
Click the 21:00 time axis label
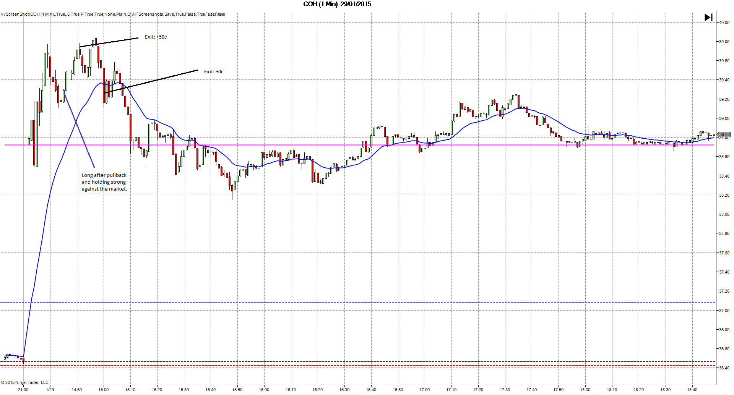tap(23, 390)
